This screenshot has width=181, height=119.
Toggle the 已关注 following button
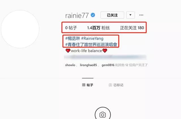[112, 15]
